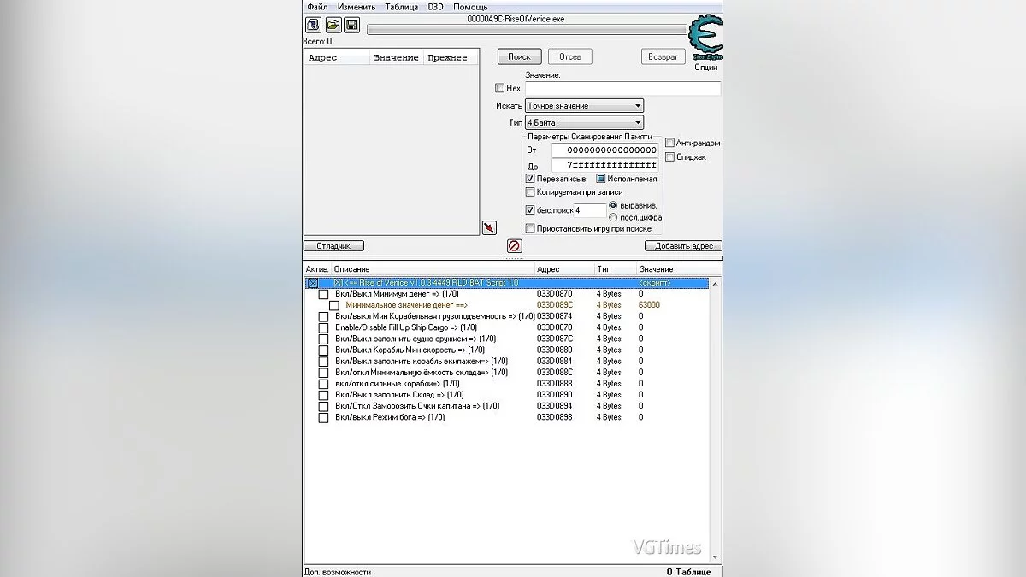Click the Опции label under the logo

click(706, 67)
